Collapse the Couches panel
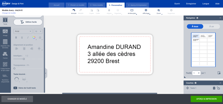Screen dimensions: 223x104 [220, 83]
